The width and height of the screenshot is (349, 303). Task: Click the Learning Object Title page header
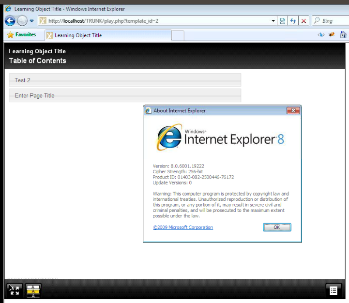tap(37, 51)
